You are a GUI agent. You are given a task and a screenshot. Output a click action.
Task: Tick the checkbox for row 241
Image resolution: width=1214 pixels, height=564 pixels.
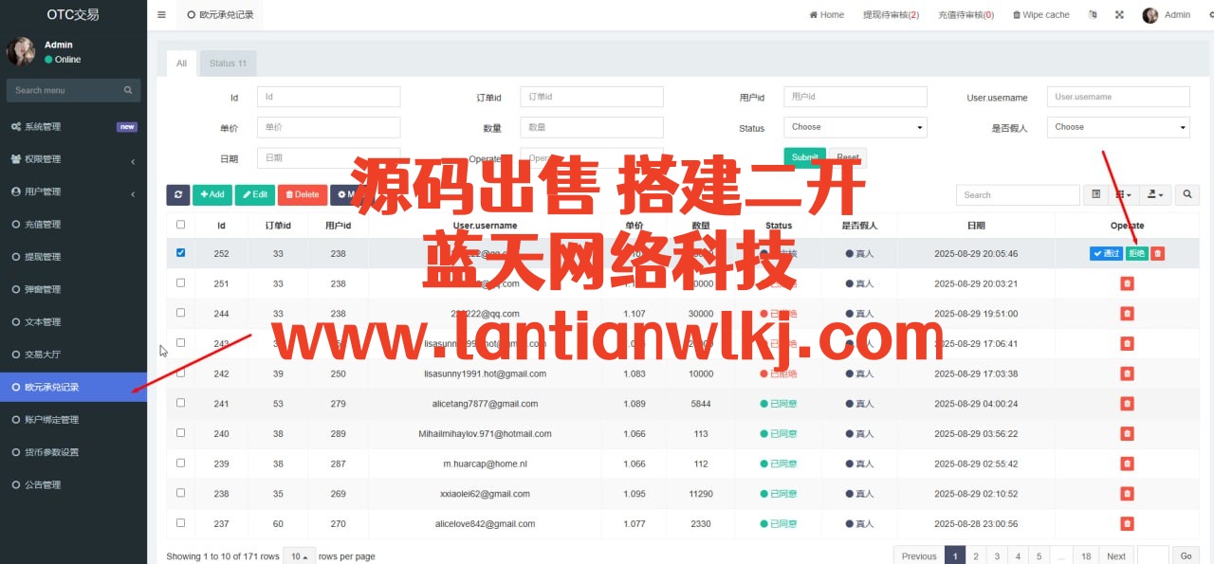coord(181,403)
